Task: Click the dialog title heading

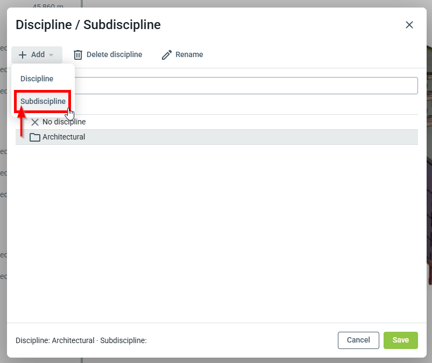Action: pos(88,25)
